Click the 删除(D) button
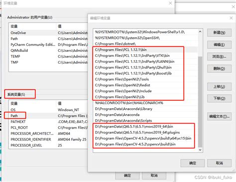Screen dimensions: 236x182 pos(219,69)
